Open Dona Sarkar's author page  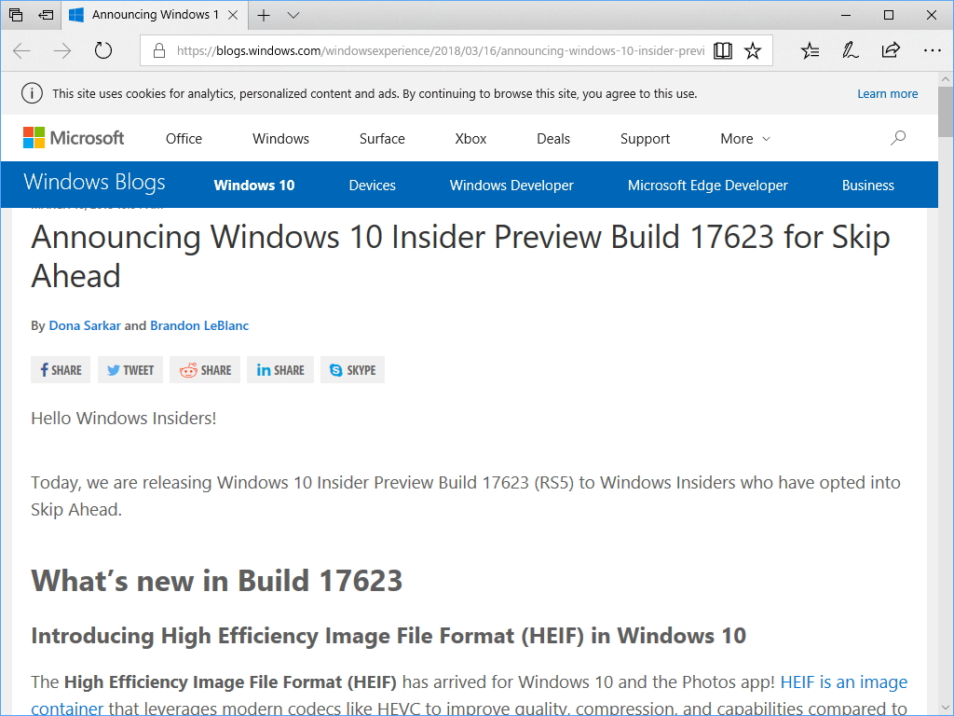85,325
